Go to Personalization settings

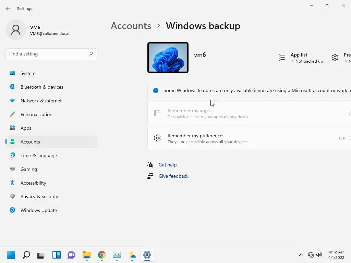click(x=51, y=114)
